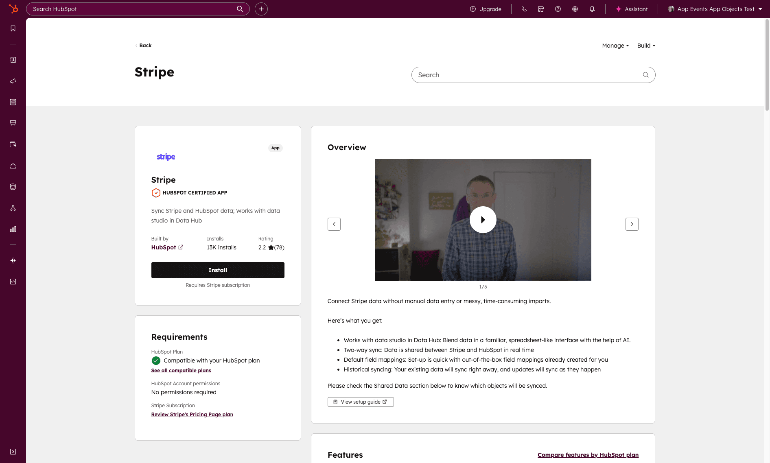Open the Automation workflow sidebar icon

click(13, 208)
